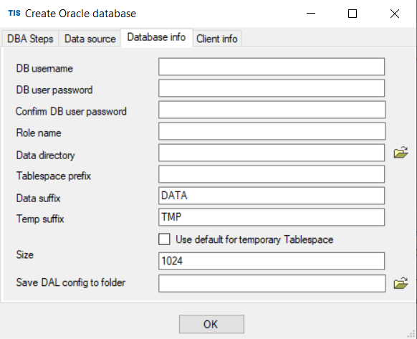Open the Data source tab
The height and width of the screenshot is (339, 417).
tap(90, 39)
